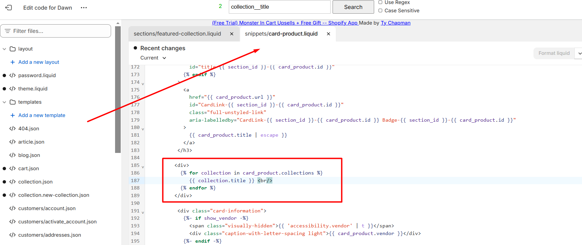The width and height of the screenshot is (582, 245).
Task: Click the Format liquid button
Action: click(554, 53)
